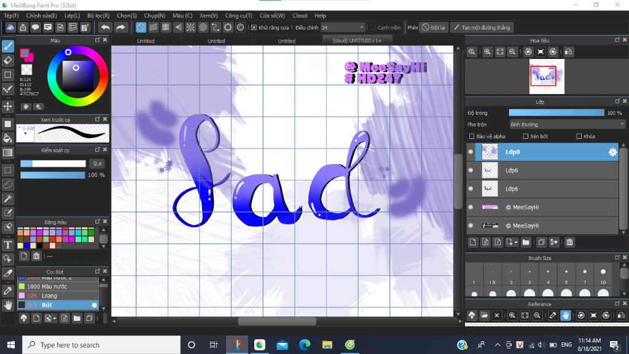This screenshot has height=354, width=629.
Task: Zoom in on the navigator panel
Action: (x=487, y=52)
